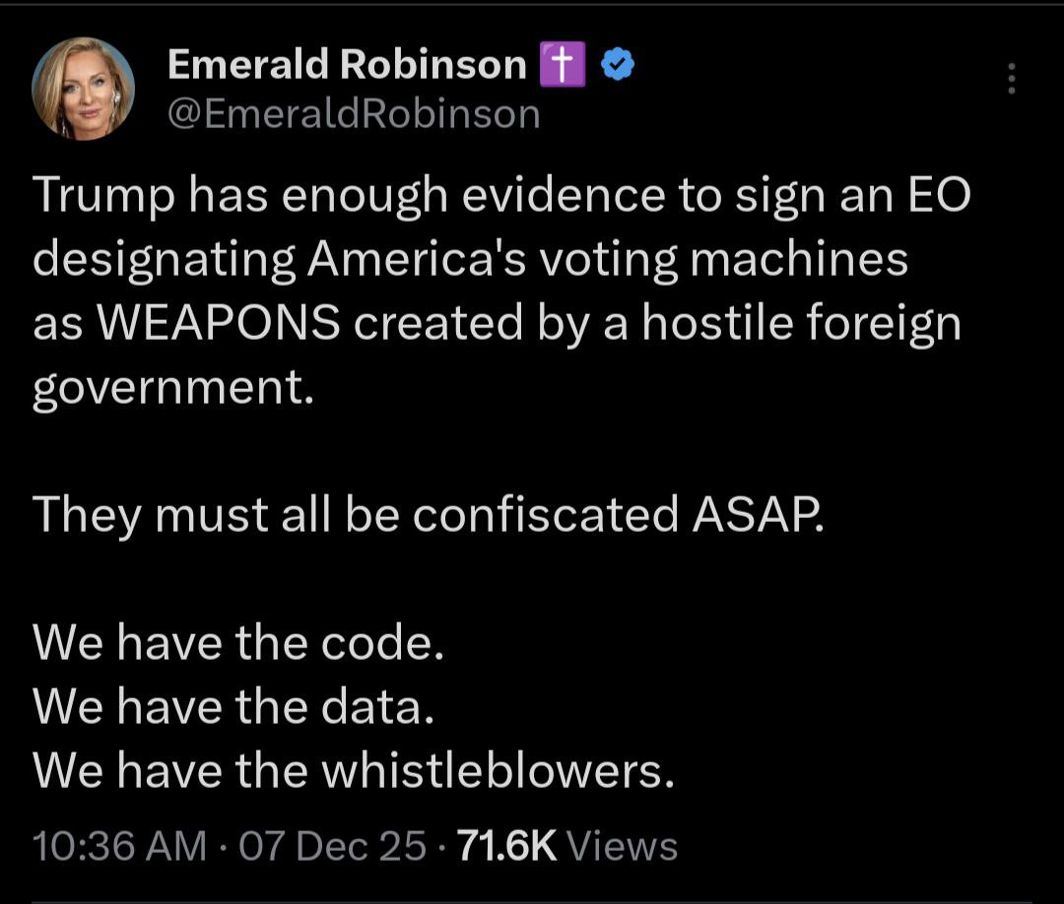Image resolution: width=1064 pixels, height=904 pixels.
Task: Open the @EmeraldRobinson handle link
Action: click(x=355, y=114)
